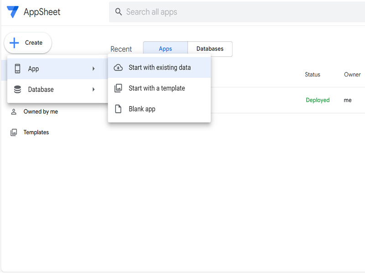Click the cloud download icon
The image size is (365, 273).
coord(118,67)
